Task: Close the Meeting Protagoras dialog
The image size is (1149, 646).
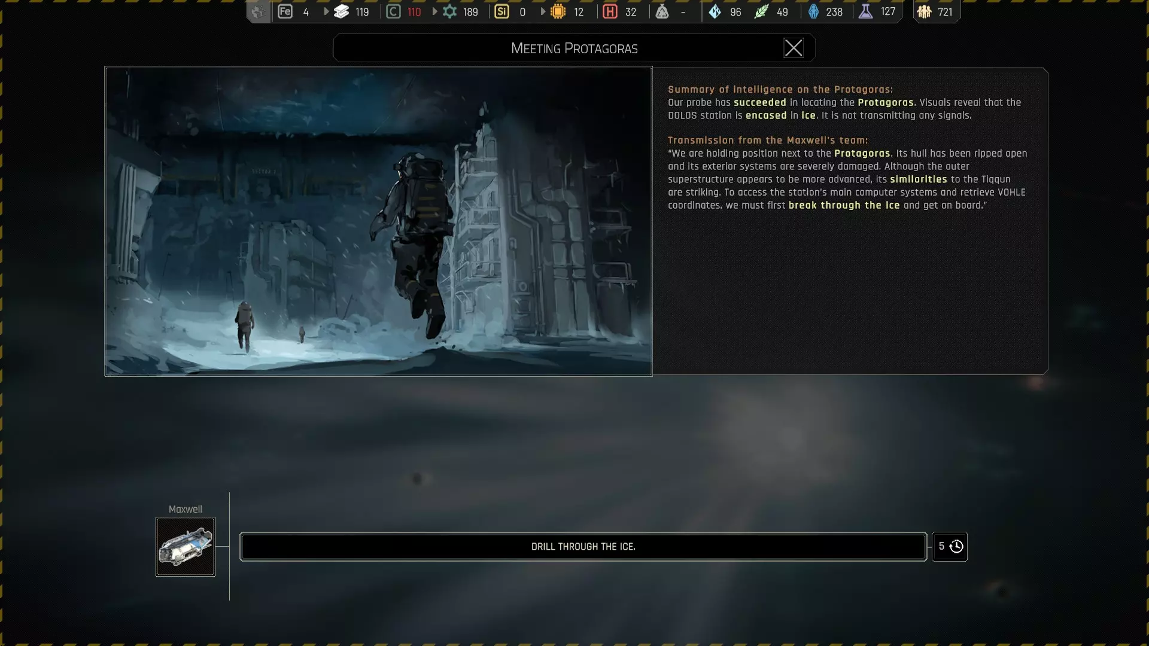Action: click(x=793, y=48)
